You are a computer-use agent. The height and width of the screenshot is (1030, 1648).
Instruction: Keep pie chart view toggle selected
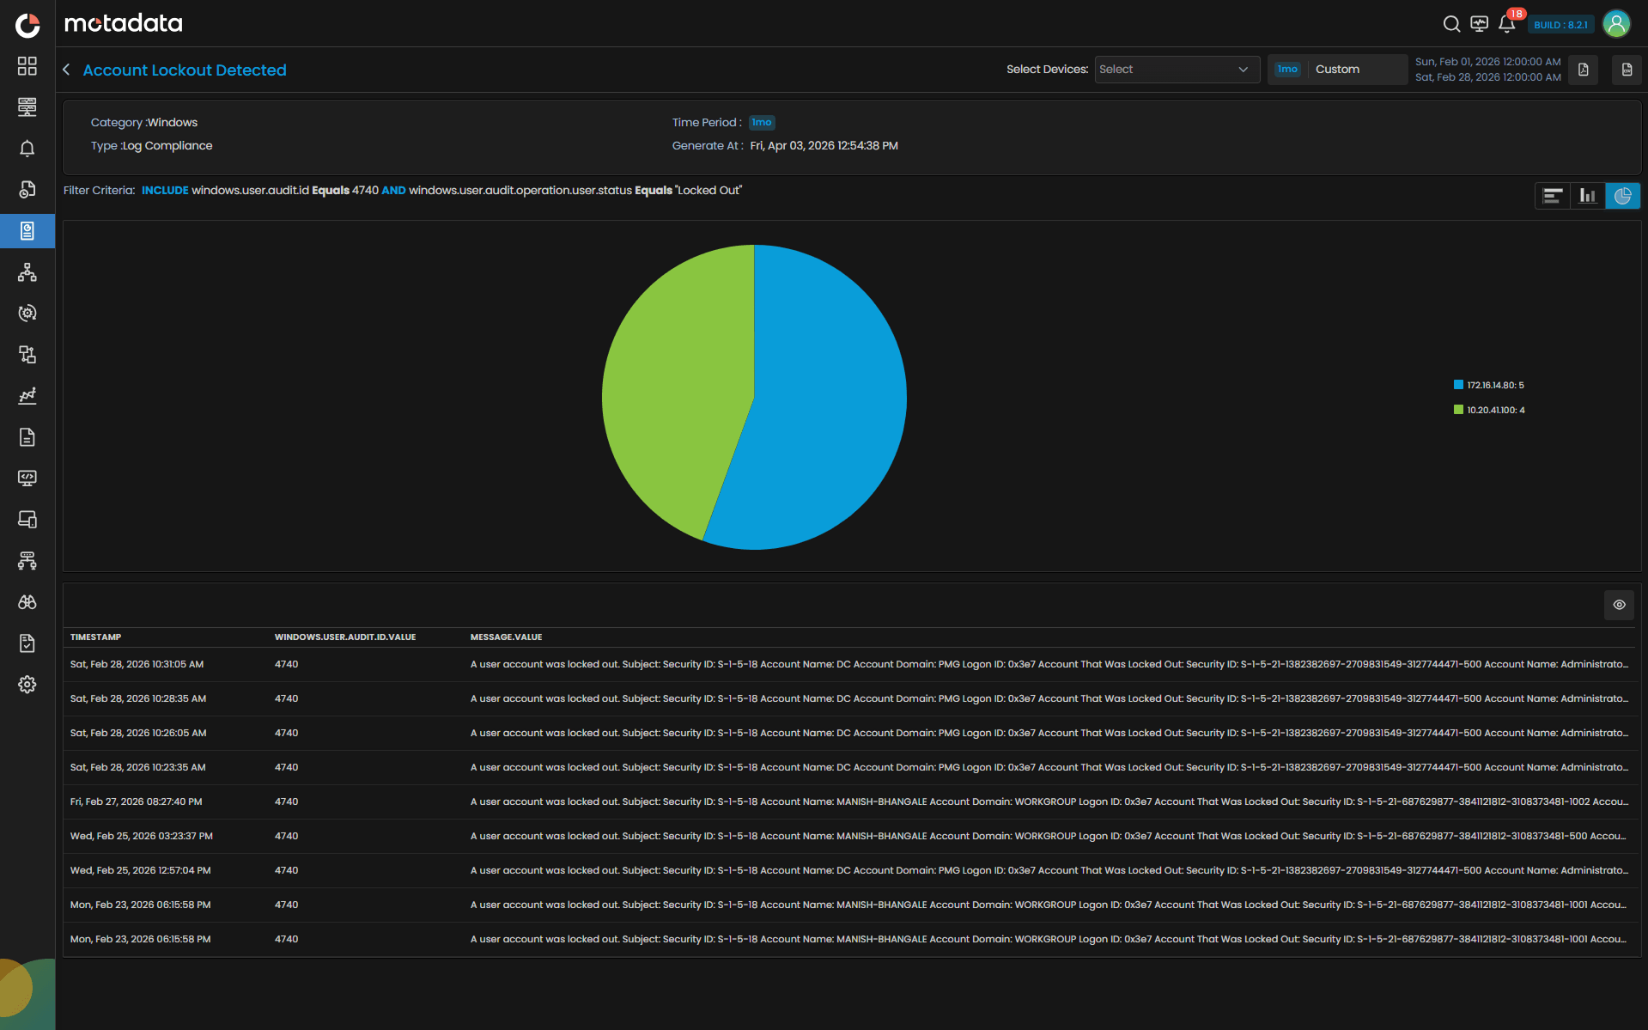1622,196
